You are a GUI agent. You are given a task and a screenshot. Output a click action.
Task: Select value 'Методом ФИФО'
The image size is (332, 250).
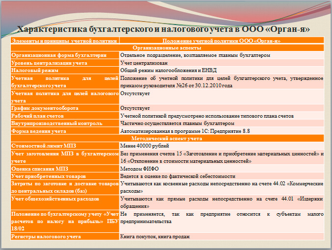pyautogui.click(x=139, y=169)
